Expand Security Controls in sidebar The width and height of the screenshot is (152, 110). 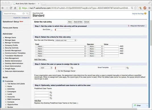pyautogui.click(x=3, y=48)
